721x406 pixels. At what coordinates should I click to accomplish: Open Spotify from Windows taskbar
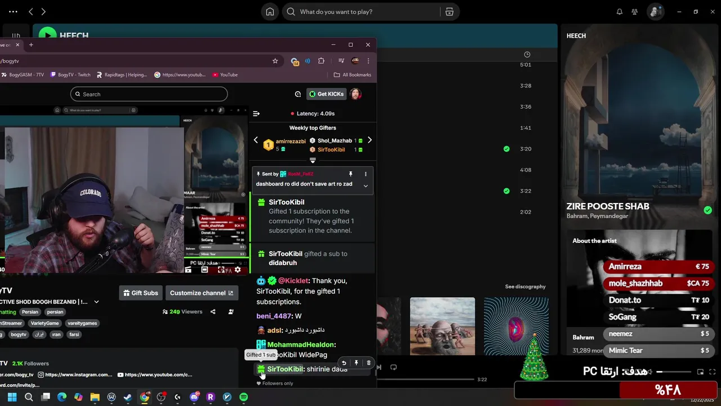click(x=243, y=397)
